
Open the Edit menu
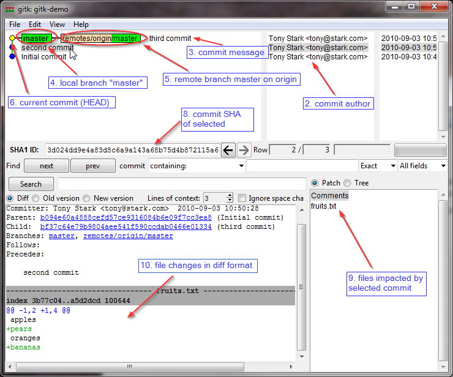tap(35, 24)
